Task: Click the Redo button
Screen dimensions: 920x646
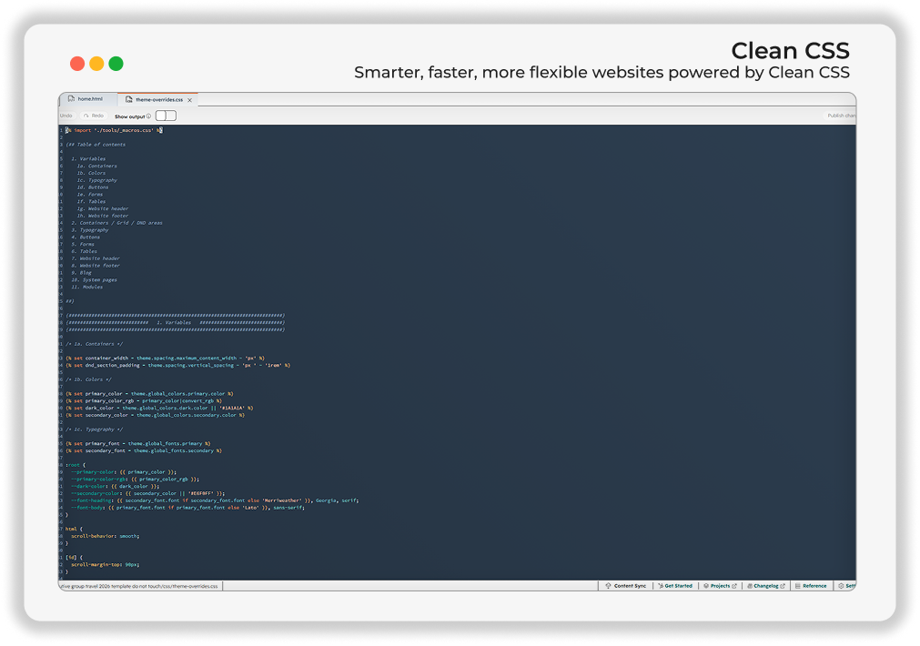Action: coord(94,116)
